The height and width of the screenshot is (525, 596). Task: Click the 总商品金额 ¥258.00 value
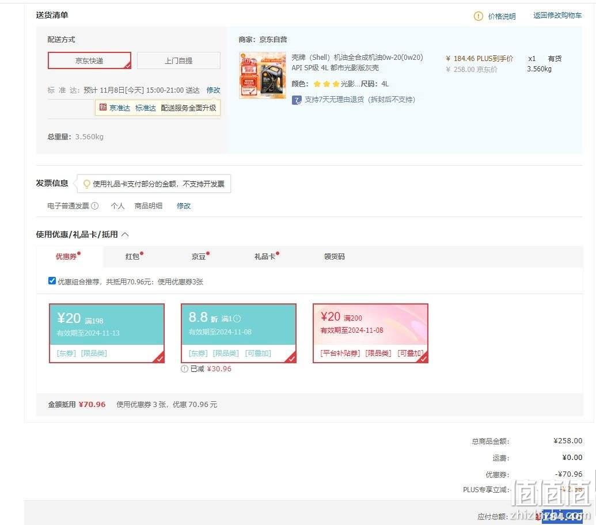click(568, 440)
